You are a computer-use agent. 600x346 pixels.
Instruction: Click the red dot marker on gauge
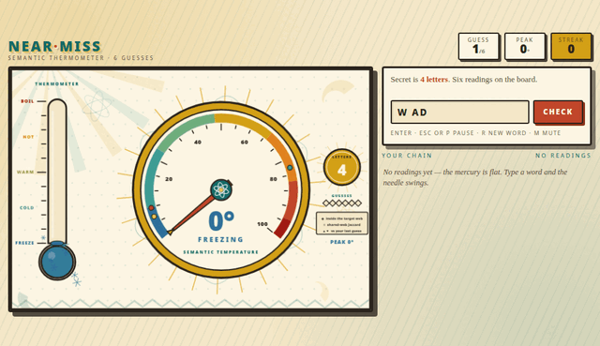151,208
